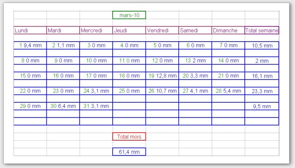
Task: Select the Dimanche header cell
Action: 228,30
